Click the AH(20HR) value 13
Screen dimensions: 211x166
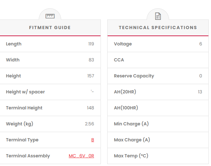(200, 92)
